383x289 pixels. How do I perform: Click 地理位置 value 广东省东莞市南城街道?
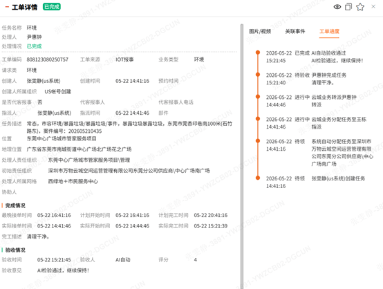79,149
